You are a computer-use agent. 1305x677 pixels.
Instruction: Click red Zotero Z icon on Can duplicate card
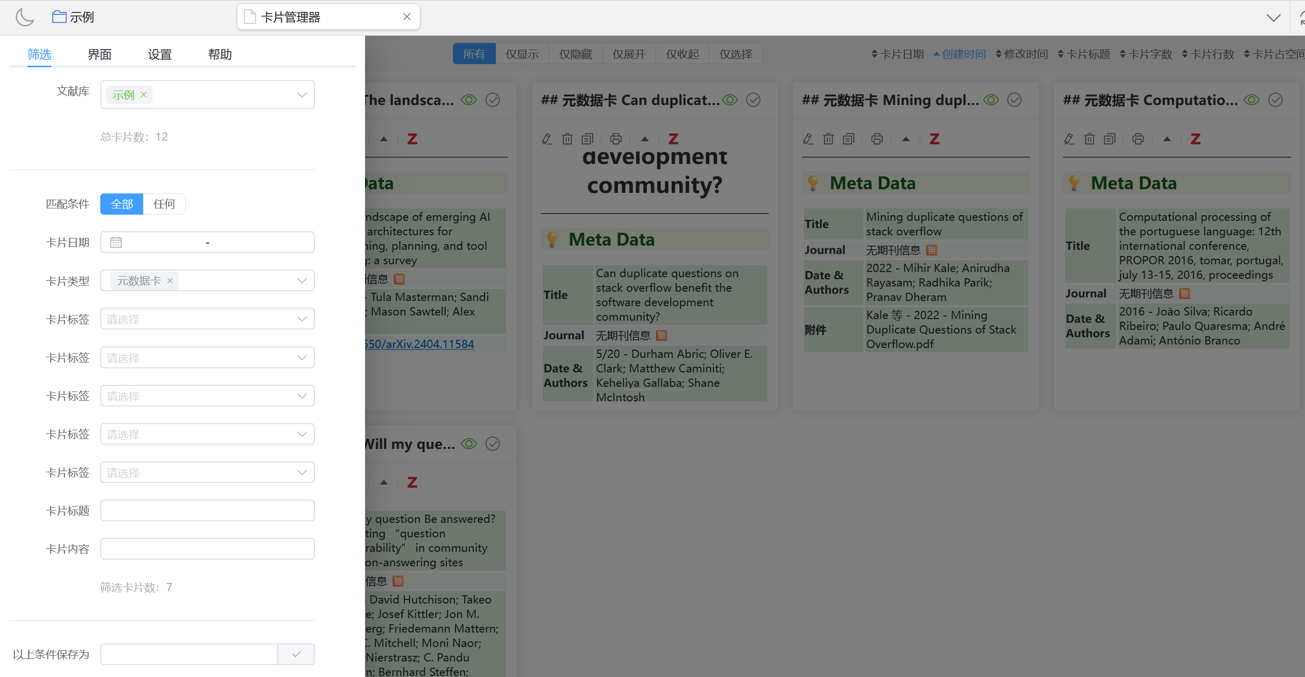click(673, 139)
